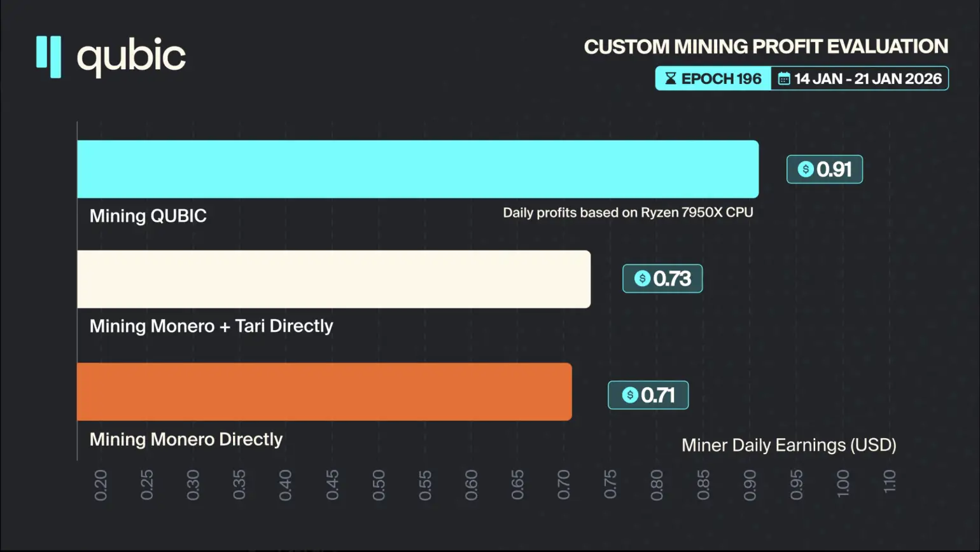
Task: Click the Miner Daily Earnings (USD) axis title
Action: (x=788, y=445)
